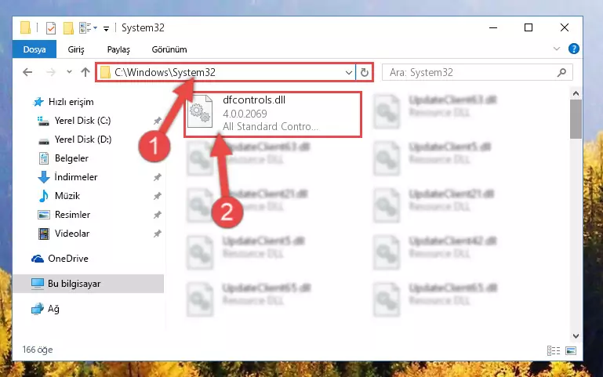Switch to details view icon in status bar
This screenshot has width=603, height=377.
pos(554,350)
